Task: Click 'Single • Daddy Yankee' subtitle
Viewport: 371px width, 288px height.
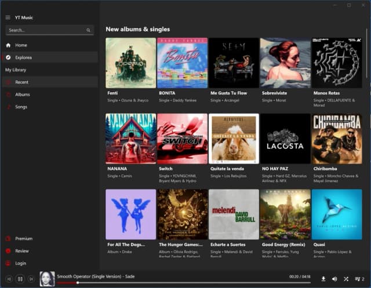Action: pyautogui.click(x=178, y=100)
